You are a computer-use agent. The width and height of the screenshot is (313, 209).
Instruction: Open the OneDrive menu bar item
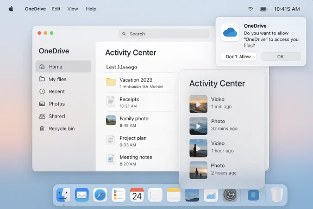(x=35, y=9)
